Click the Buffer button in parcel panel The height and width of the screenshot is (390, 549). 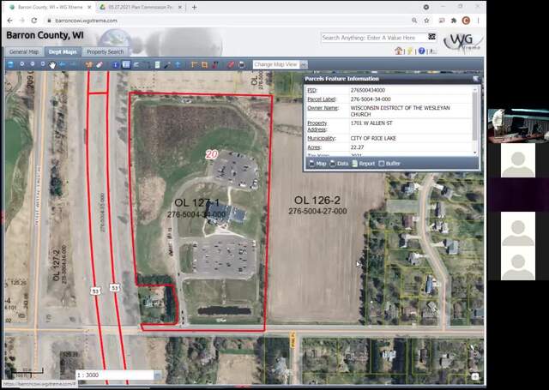[x=389, y=163]
